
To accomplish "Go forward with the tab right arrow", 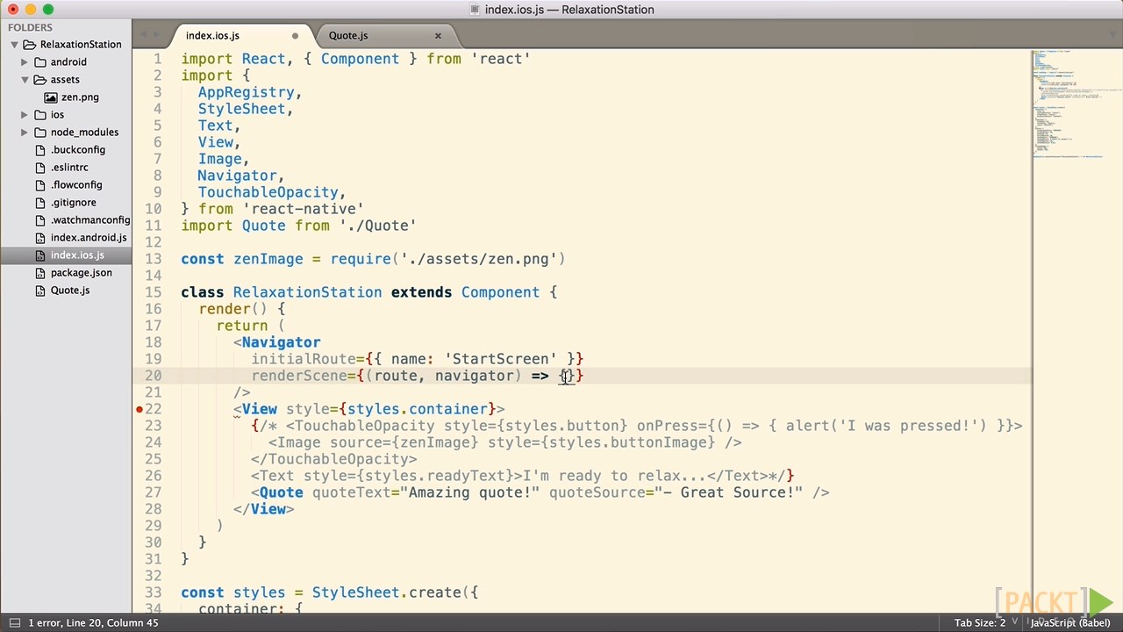I will pos(158,35).
